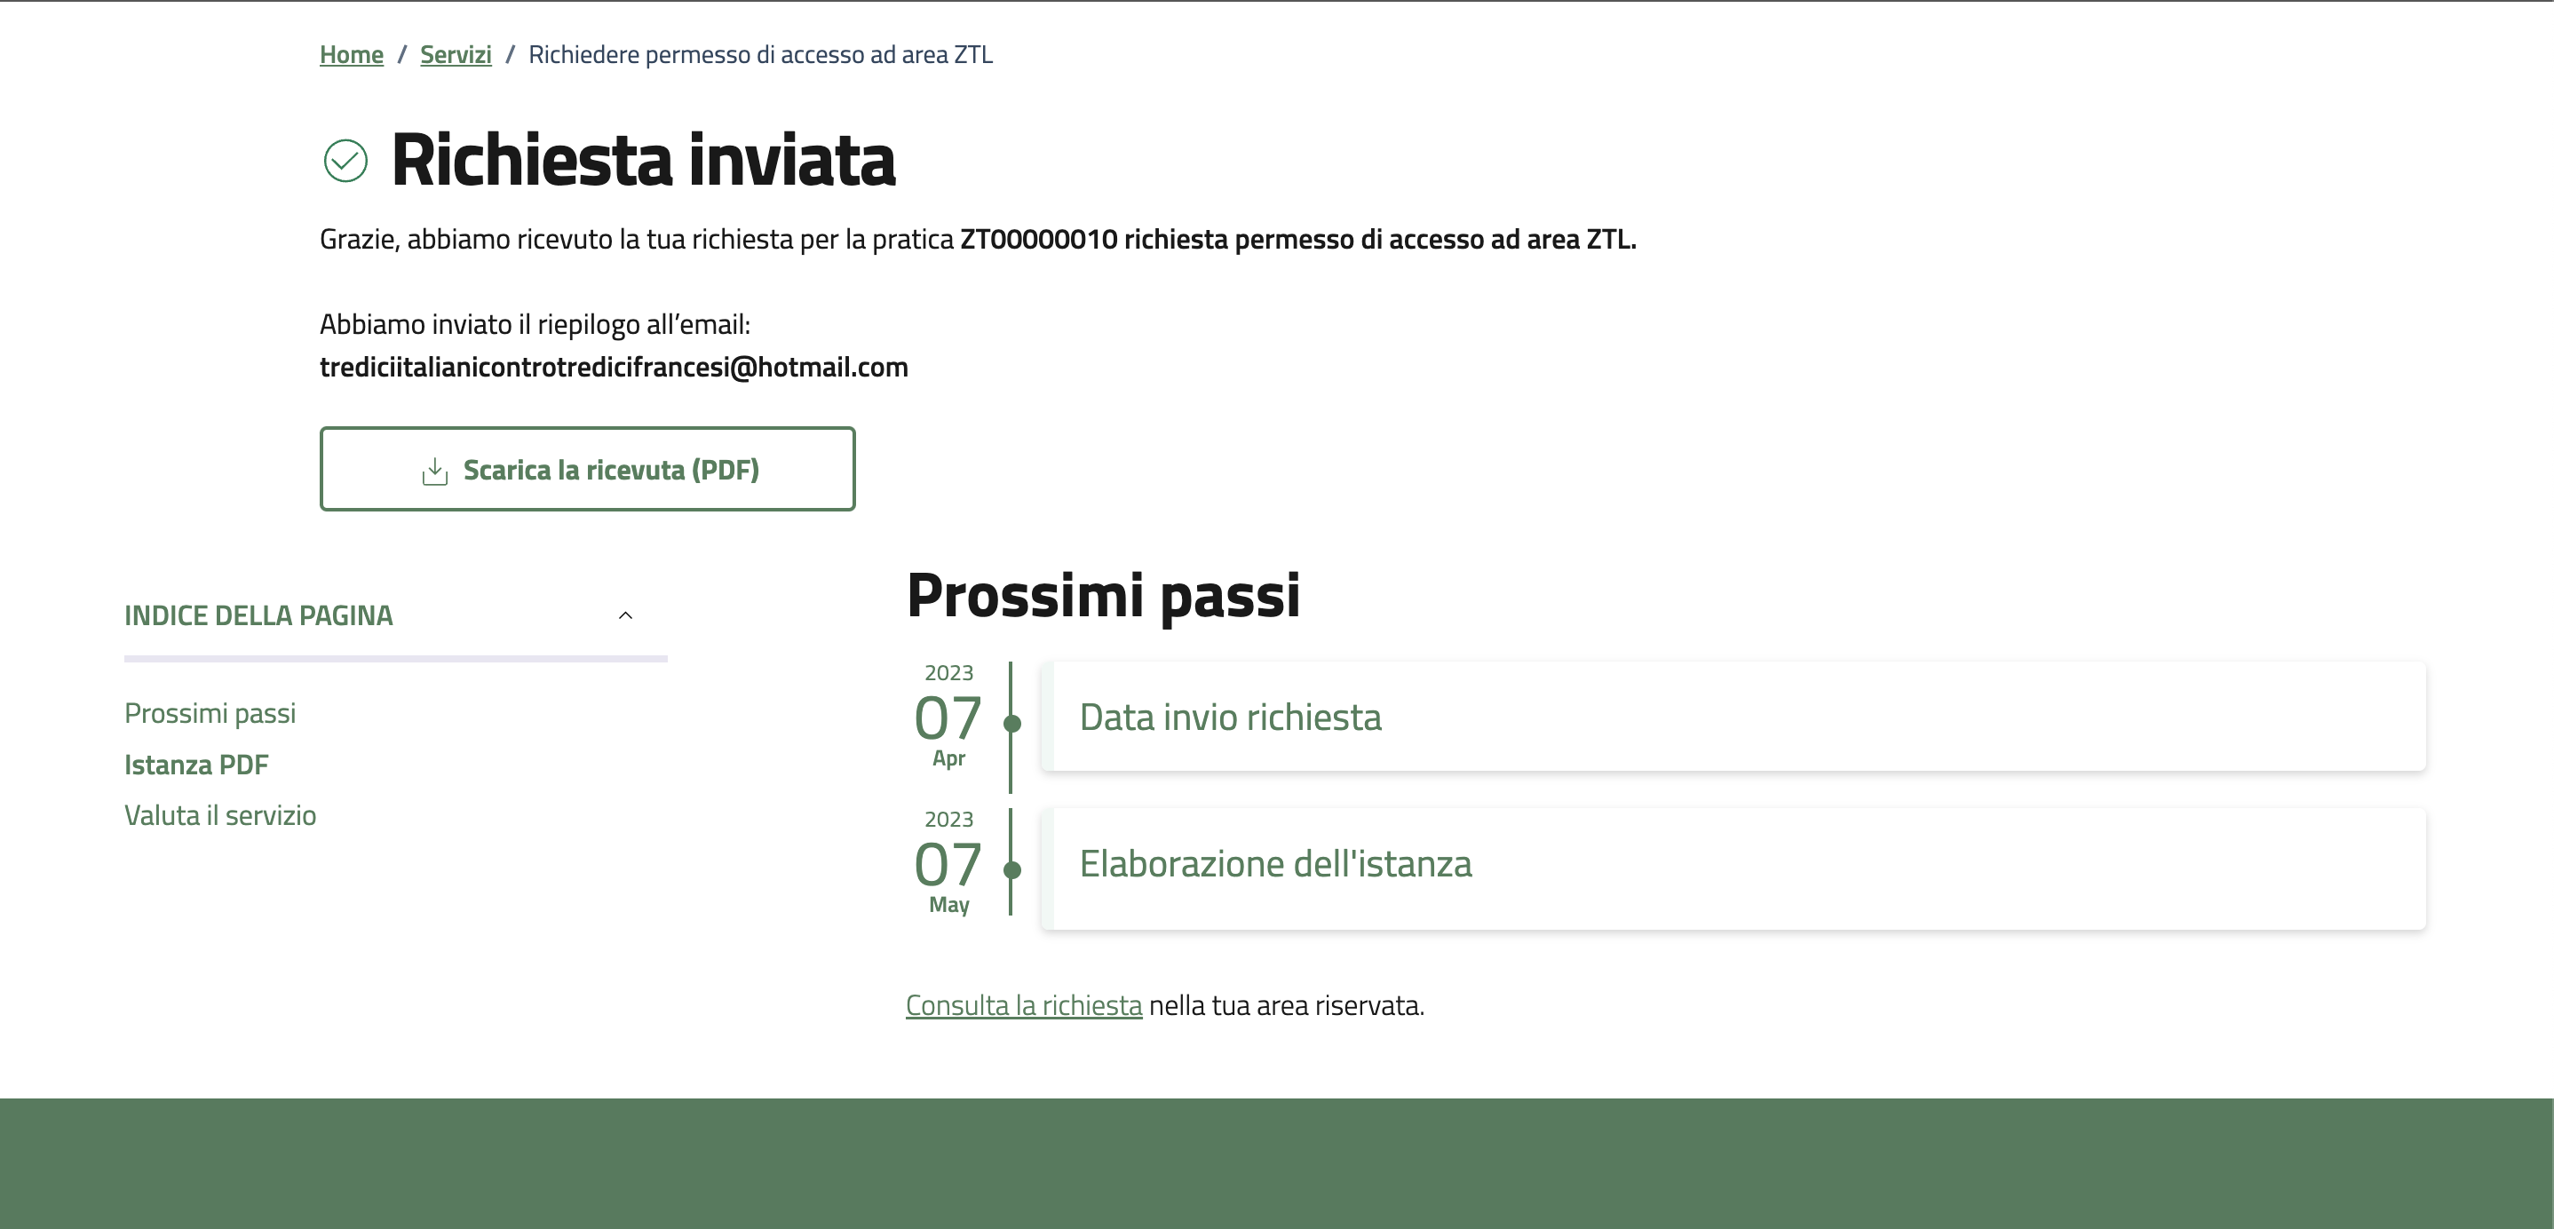The width and height of the screenshot is (2554, 1229).
Task: Click the 07 Apr timeline dot
Action: (x=1012, y=724)
